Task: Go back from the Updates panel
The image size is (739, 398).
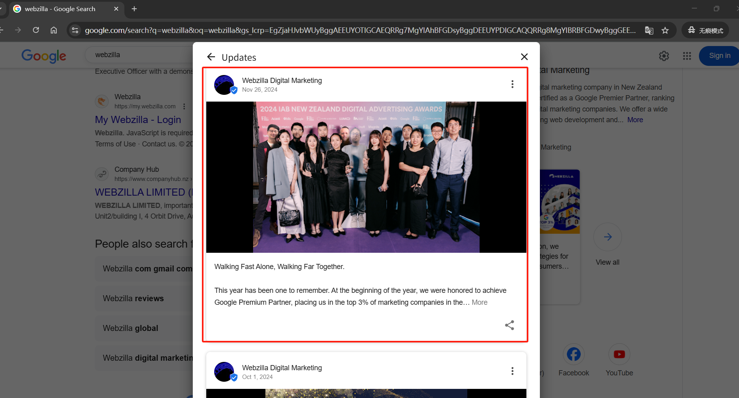Action: [x=211, y=57]
